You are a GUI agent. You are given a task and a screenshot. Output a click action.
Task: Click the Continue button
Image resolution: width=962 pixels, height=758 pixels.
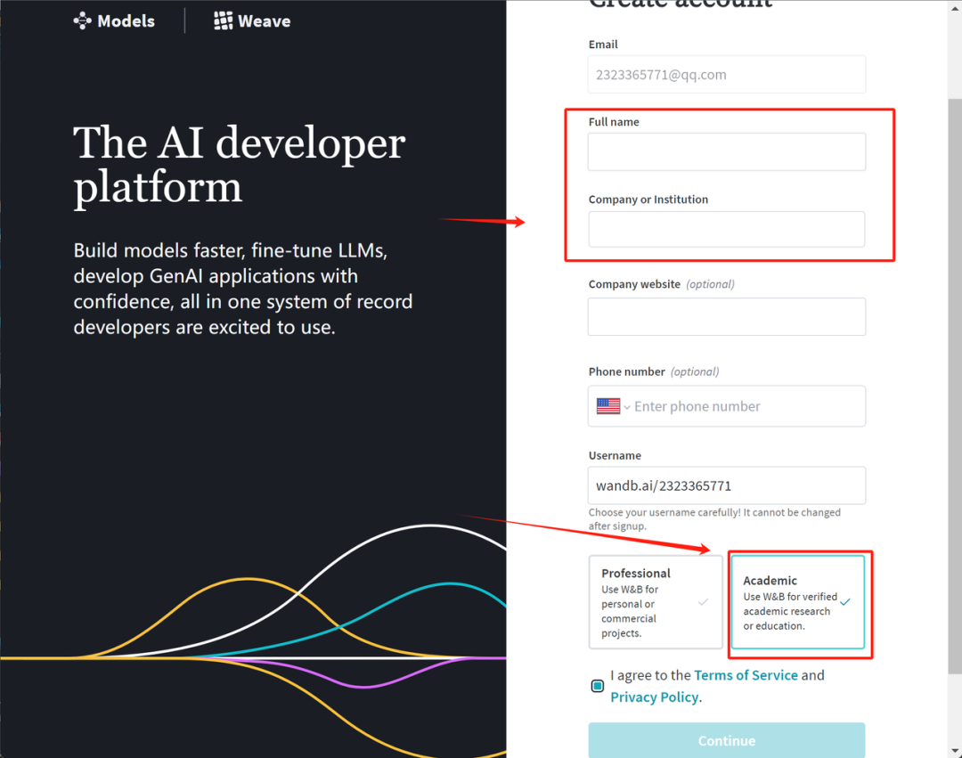click(726, 740)
